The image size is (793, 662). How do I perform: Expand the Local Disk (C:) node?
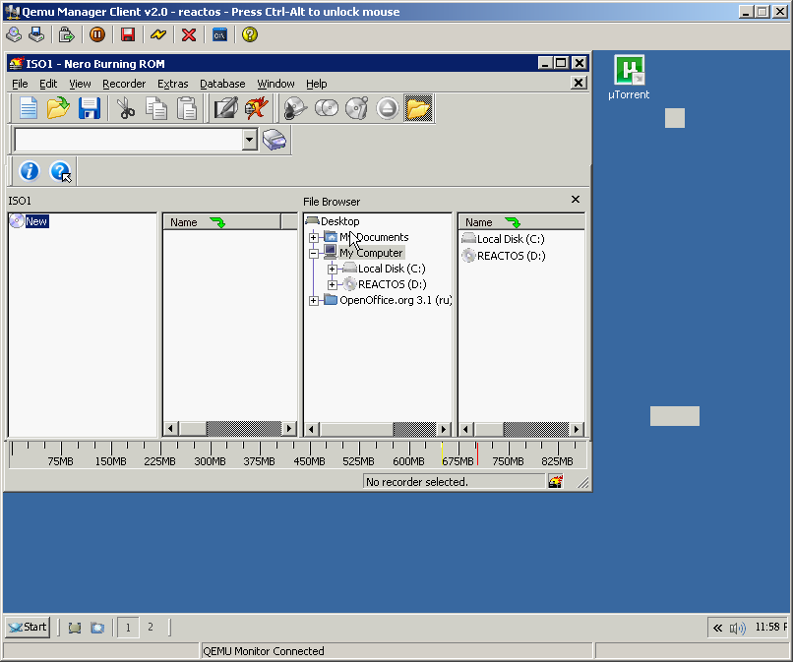coord(333,269)
